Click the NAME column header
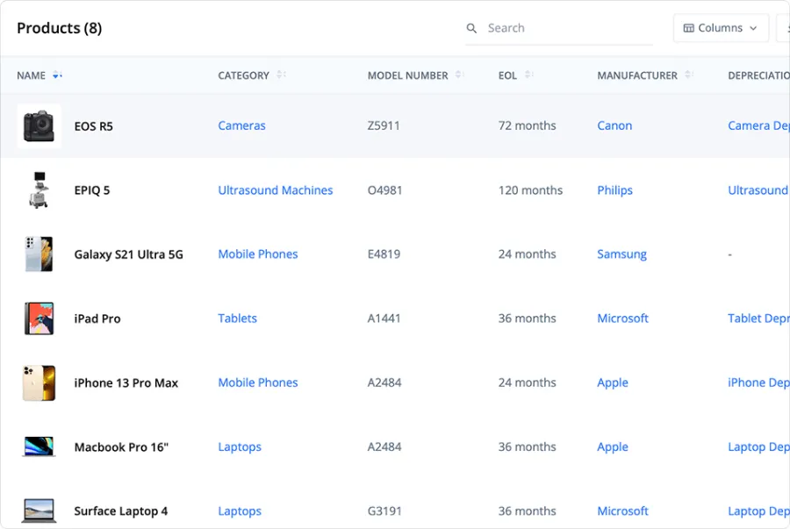790x529 pixels. (32, 75)
